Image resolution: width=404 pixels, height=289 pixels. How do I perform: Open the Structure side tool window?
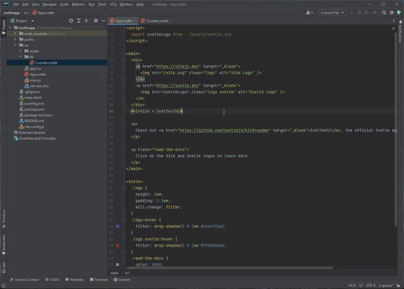pos(3,218)
